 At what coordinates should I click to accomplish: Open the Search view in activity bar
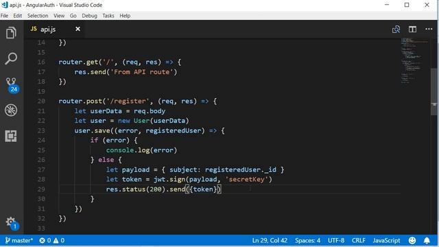[11, 58]
